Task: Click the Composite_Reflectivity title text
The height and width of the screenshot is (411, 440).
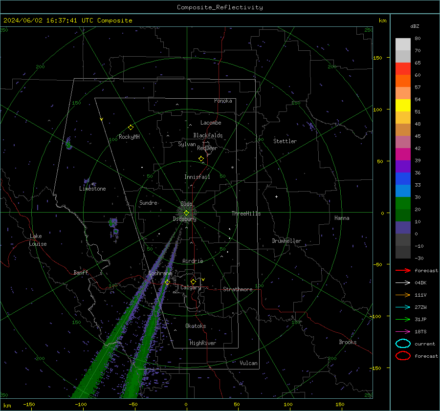Action: pos(220,7)
